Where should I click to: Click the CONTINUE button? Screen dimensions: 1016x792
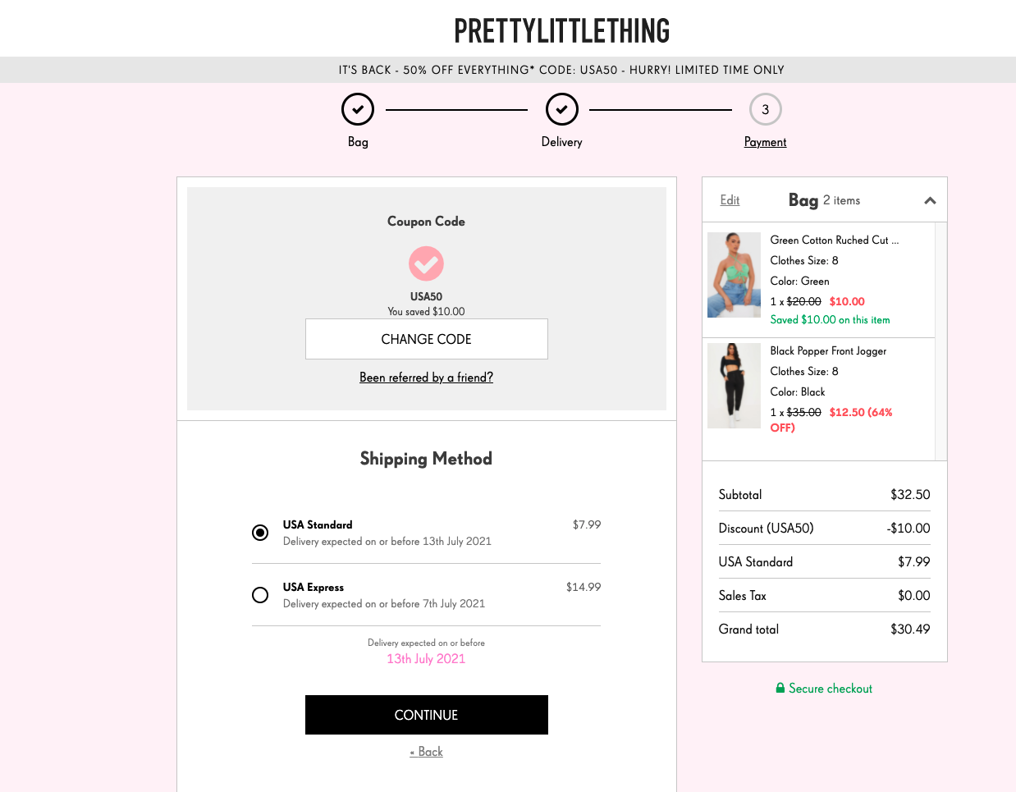click(x=426, y=715)
